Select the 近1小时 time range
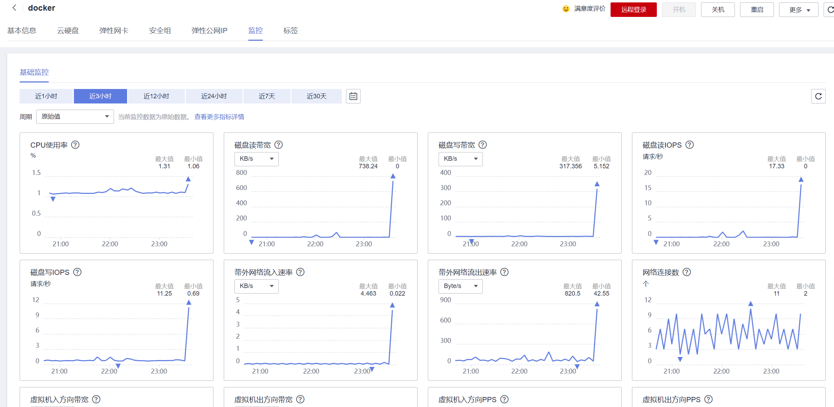The image size is (834, 407). 46,96
